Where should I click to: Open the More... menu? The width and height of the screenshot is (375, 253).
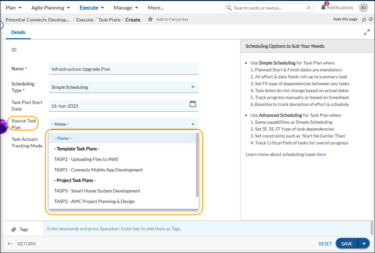156,8
